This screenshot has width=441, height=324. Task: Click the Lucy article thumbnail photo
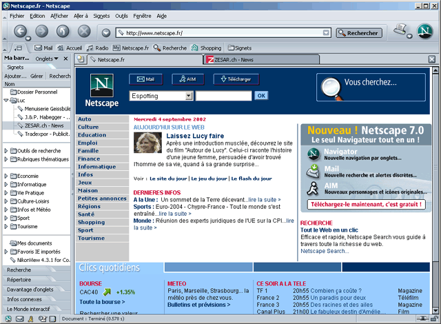[147, 143]
